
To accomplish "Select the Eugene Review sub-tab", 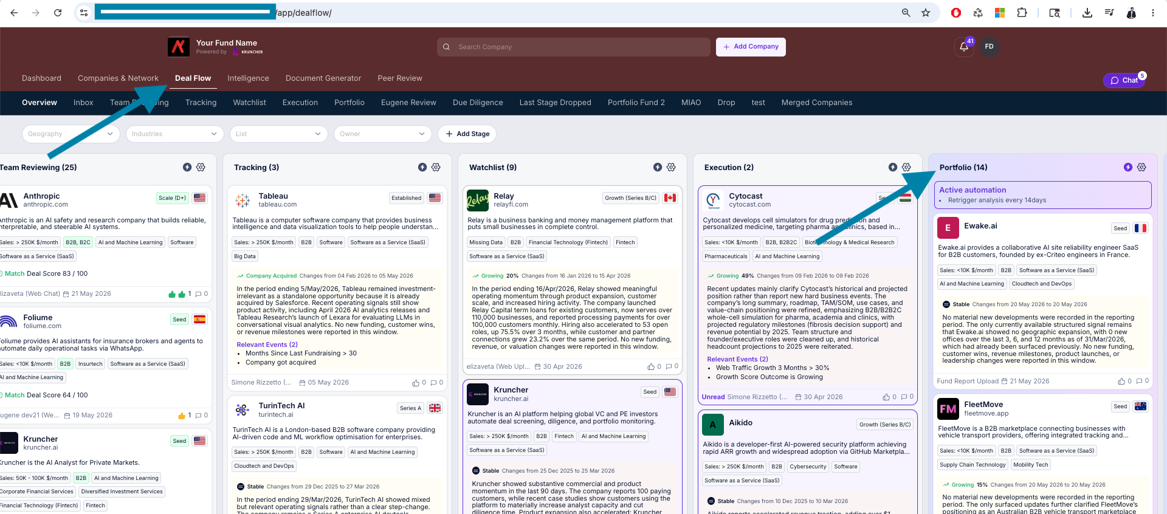I will click(x=408, y=103).
